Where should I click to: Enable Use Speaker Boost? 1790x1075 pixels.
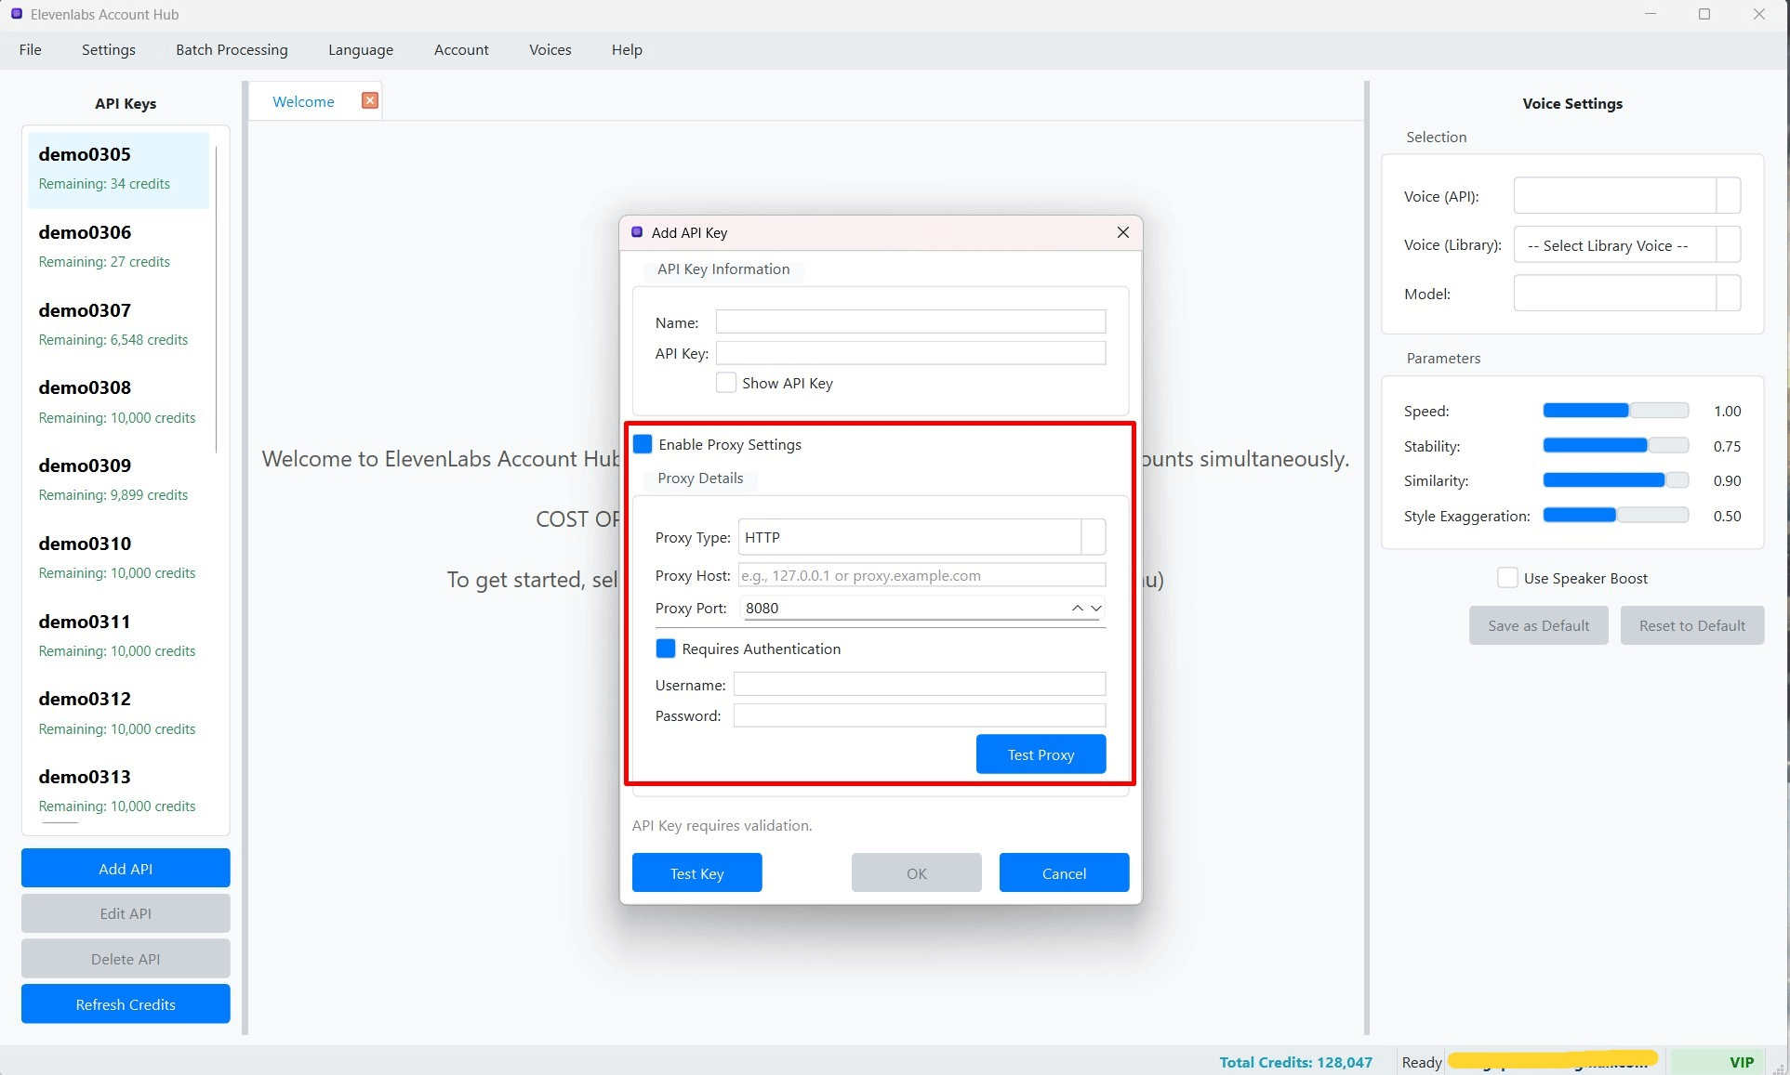click(x=1507, y=578)
